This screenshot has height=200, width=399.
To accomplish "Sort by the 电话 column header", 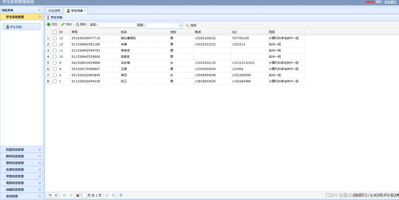I will pyautogui.click(x=212, y=32).
